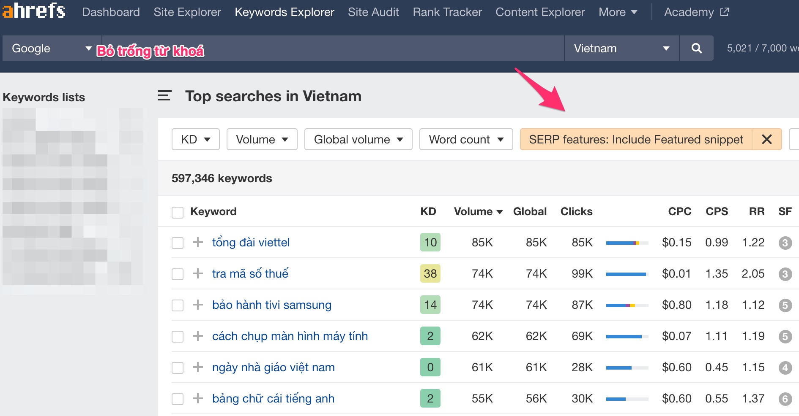Image resolution: width=799 pixels, height=416 pixels.
Task: Sort by the Clicks column header
Action: point(576,211)
